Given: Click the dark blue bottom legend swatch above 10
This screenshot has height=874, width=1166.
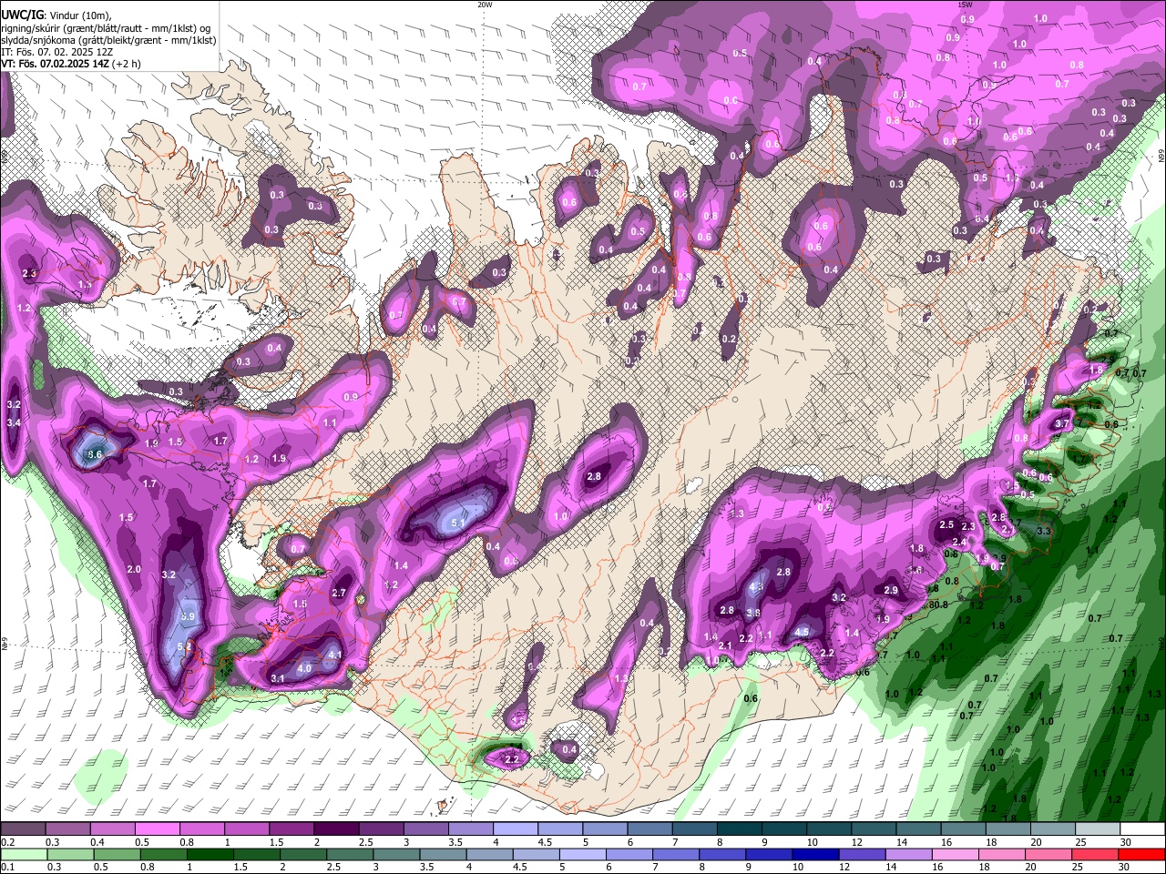Looking at the screenshot, I should (x=814, y=855).
